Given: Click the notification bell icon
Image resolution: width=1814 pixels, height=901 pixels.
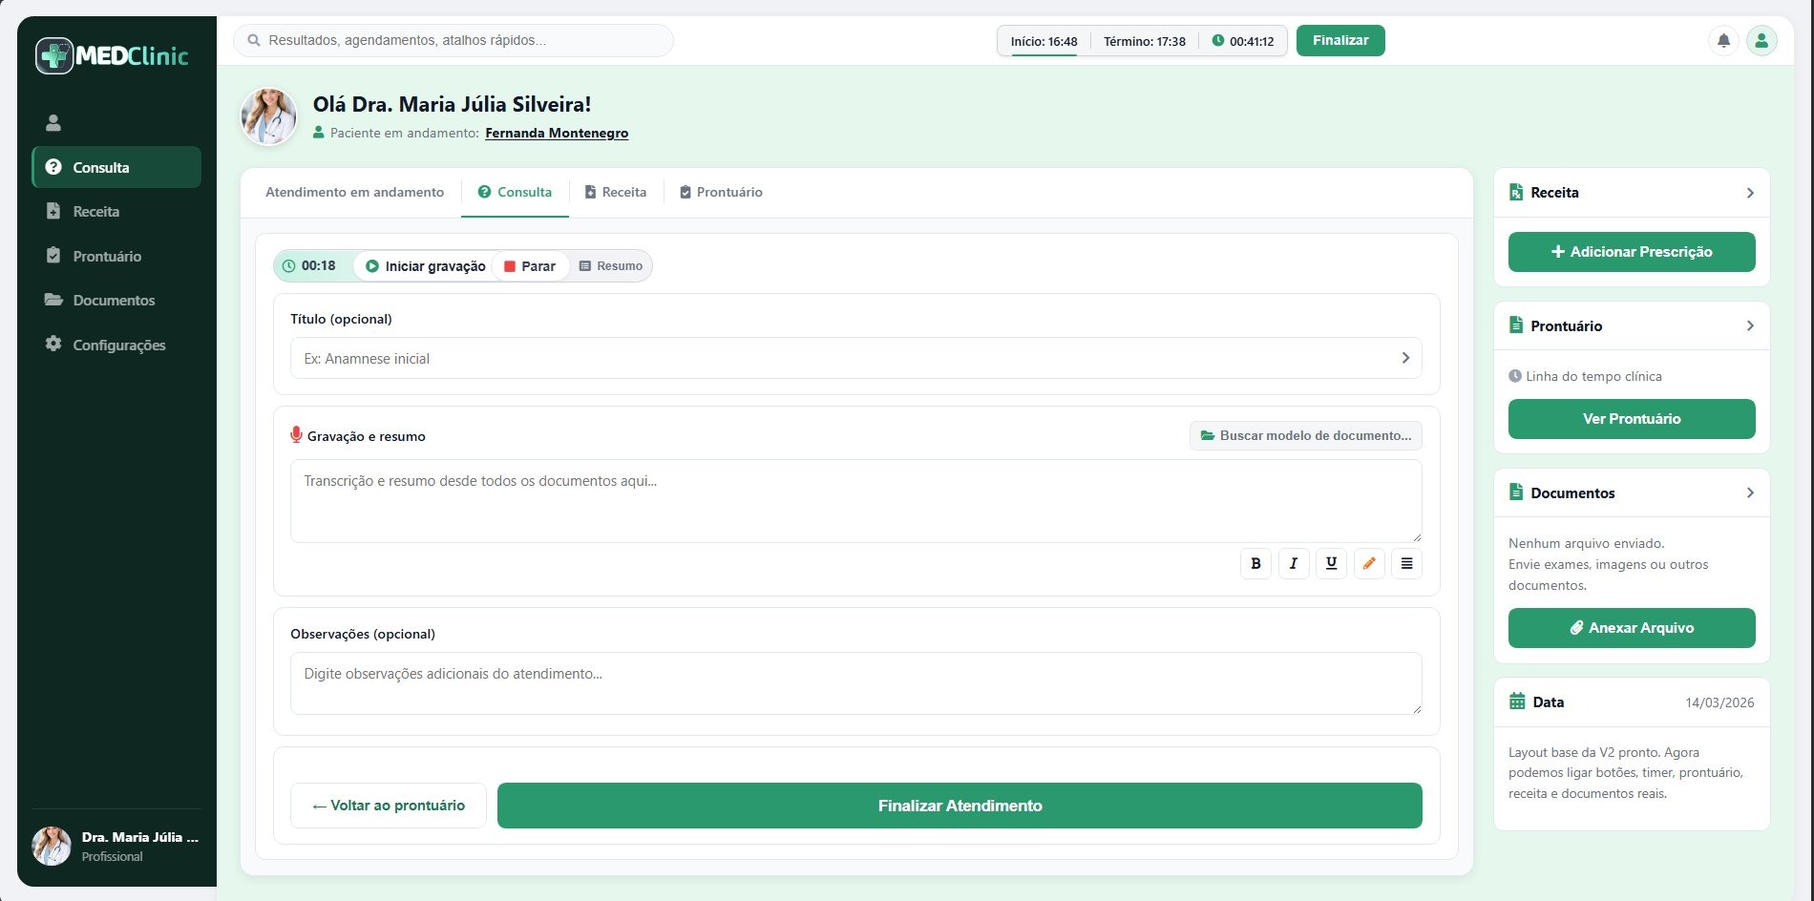Looking at the screenshot, I should coord(1723,41).
